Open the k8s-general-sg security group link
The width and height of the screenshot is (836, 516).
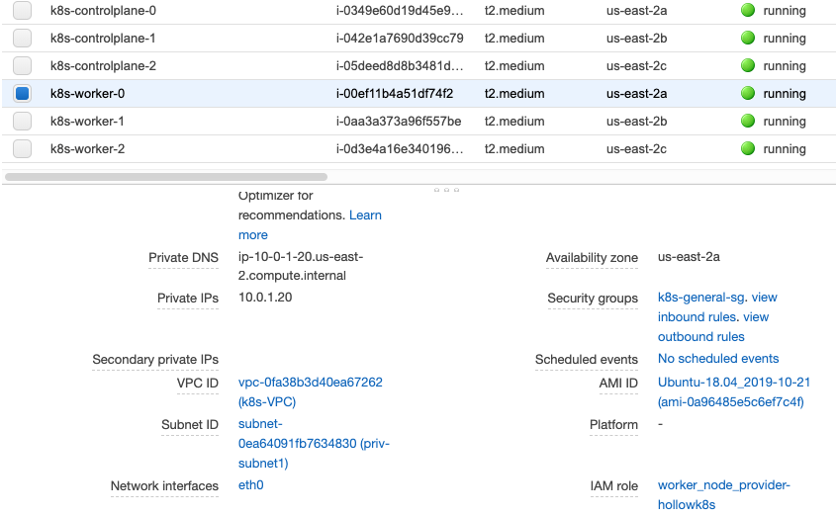702,298
